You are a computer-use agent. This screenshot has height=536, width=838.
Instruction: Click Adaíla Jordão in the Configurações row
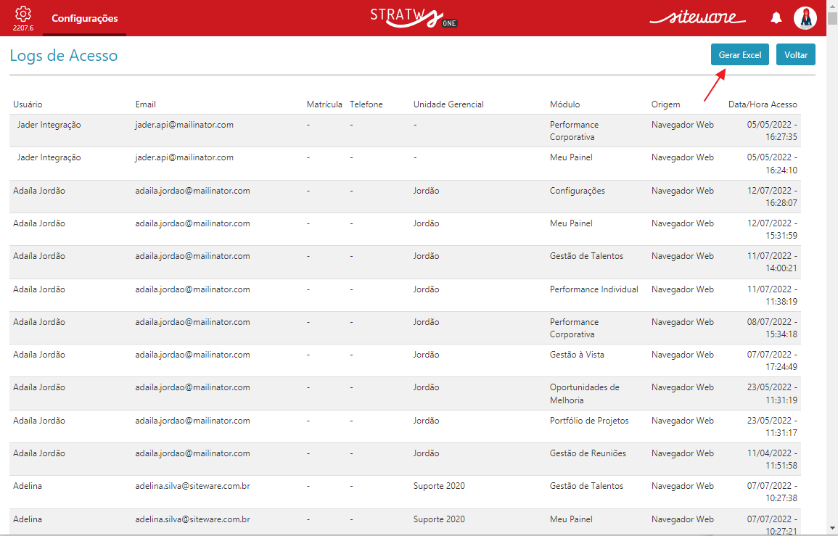[39, 191]
